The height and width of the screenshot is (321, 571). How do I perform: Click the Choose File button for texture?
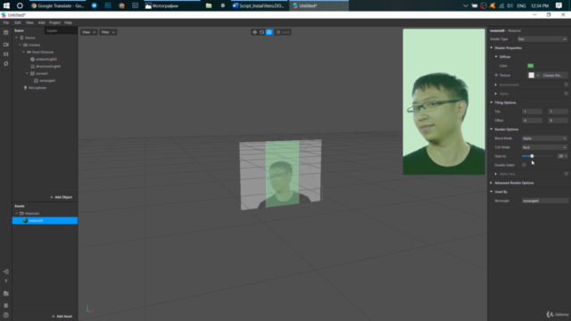pyautogui.click(x=553, y=75)
